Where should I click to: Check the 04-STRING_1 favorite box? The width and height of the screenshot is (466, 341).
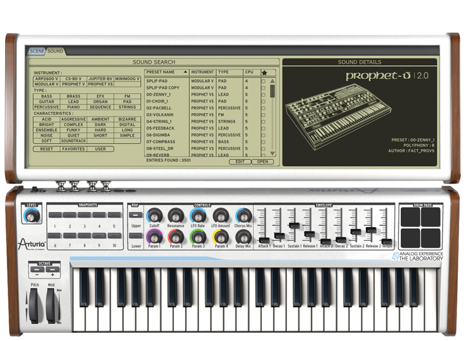click(263, 122)
